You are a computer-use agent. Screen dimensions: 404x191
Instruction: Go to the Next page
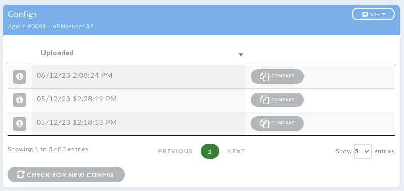pyautogui.click(x=236, y=151)
